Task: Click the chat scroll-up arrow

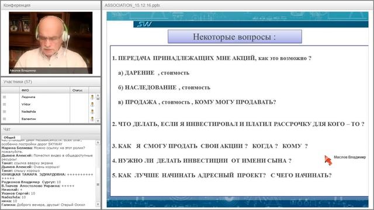Action: (x=98, y=142)
